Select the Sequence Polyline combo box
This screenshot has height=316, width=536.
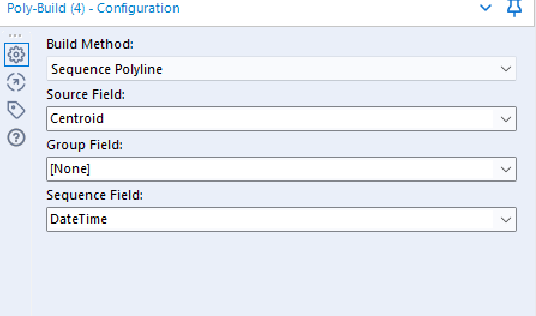(281, 69)
